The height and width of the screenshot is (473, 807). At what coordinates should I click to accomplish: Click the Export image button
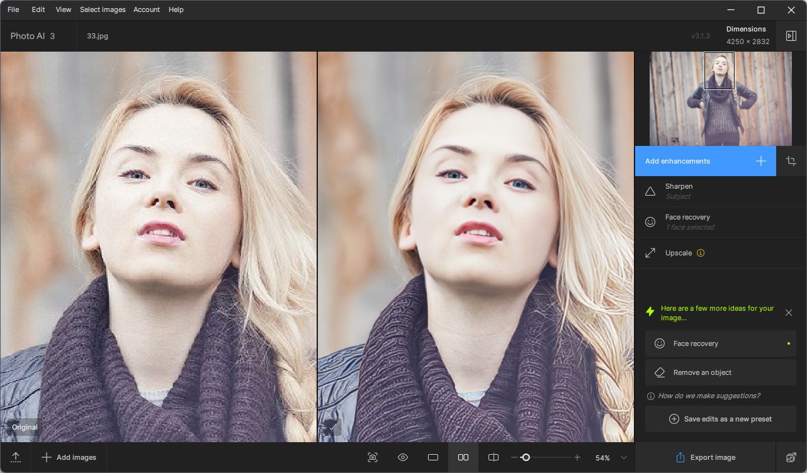[706, 457]
